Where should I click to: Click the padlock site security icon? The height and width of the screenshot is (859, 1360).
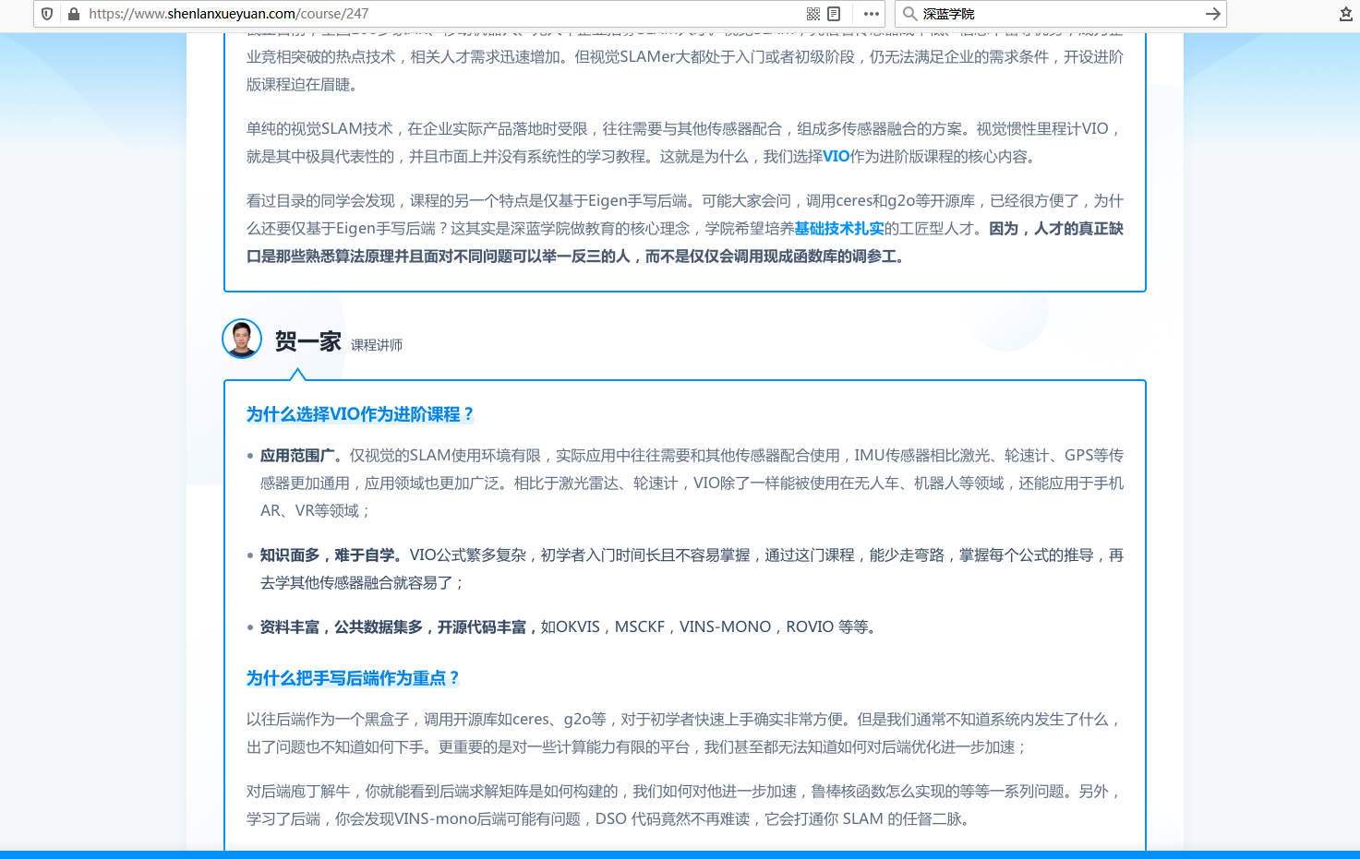click(x=73, y=15)
